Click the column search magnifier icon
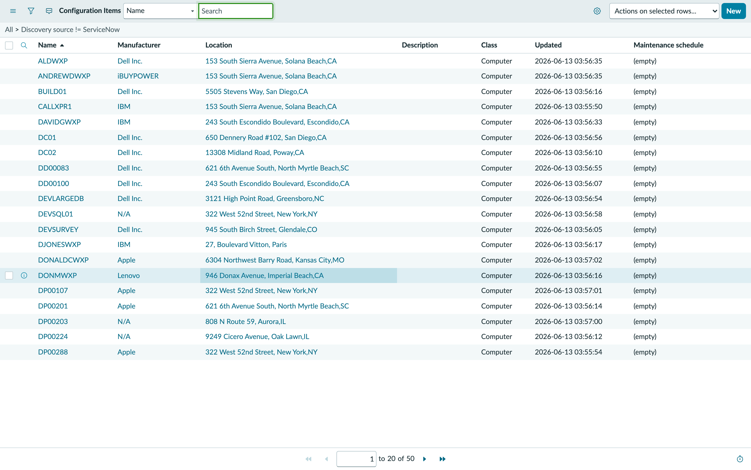The height and width of the screenshot is (470, 751). (x=24, y=45)
